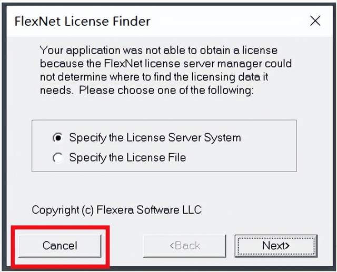The width and height of the screenshot is (337, 272).
Task: Click the grayed-out <Back button
Action: coord(184,246)
